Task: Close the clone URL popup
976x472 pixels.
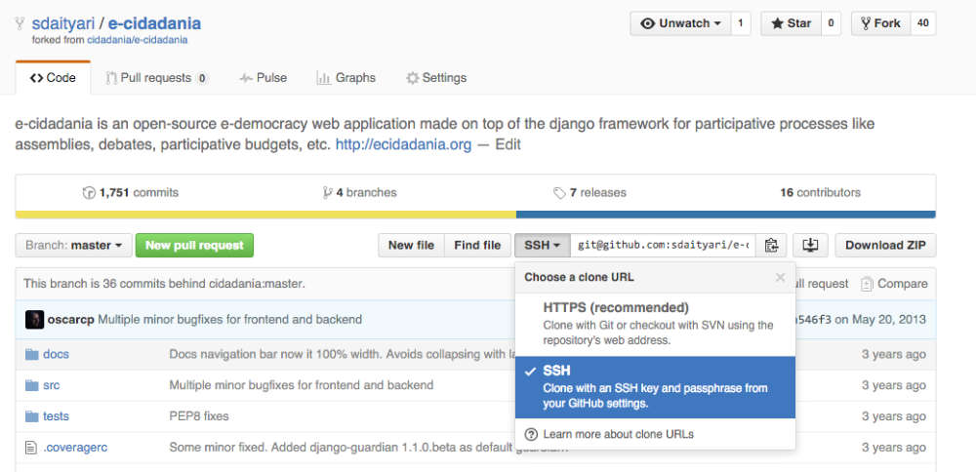Action: click(x=780, y=277)
